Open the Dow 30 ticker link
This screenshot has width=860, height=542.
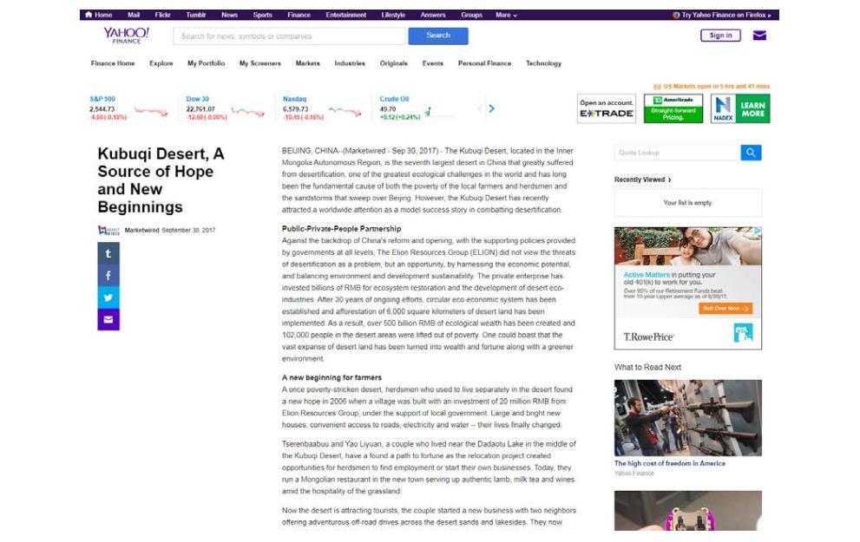(198, 99)
